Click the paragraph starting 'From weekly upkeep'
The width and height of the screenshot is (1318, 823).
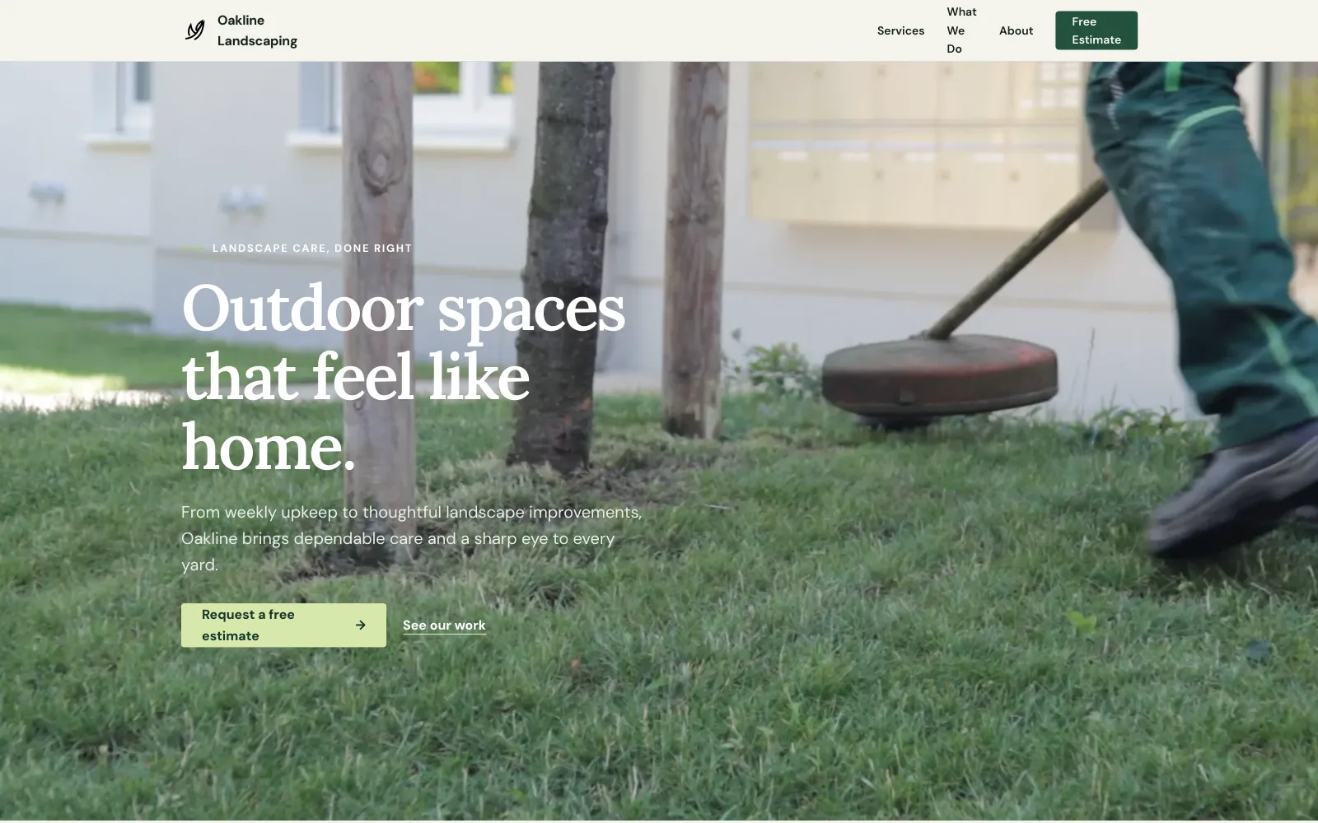click(412, 538)
